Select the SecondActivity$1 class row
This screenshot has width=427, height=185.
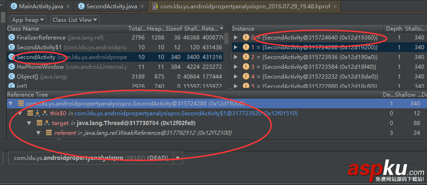click(x=115, y=47)
